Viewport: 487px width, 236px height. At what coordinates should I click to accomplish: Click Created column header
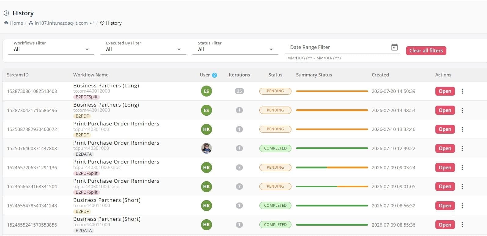(380, 75)
